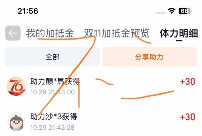This screenshot has width=202, height=136.
Task: Select the 体力明细 tab
Action: pos(179,33)
